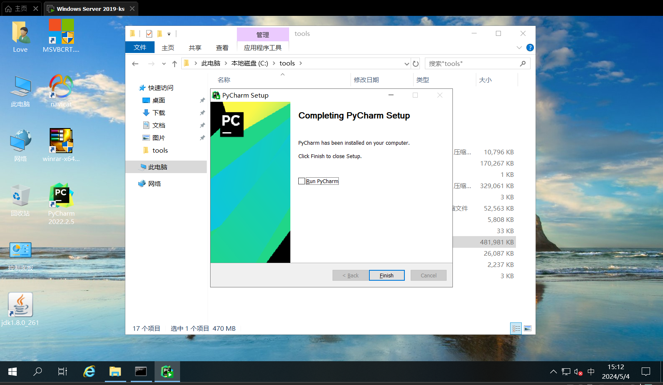Image resolution: width=663 pixels, height=385 pixels.
Task: Click the properties checkmark icon in title bar
Action: (x=149, y=34)
